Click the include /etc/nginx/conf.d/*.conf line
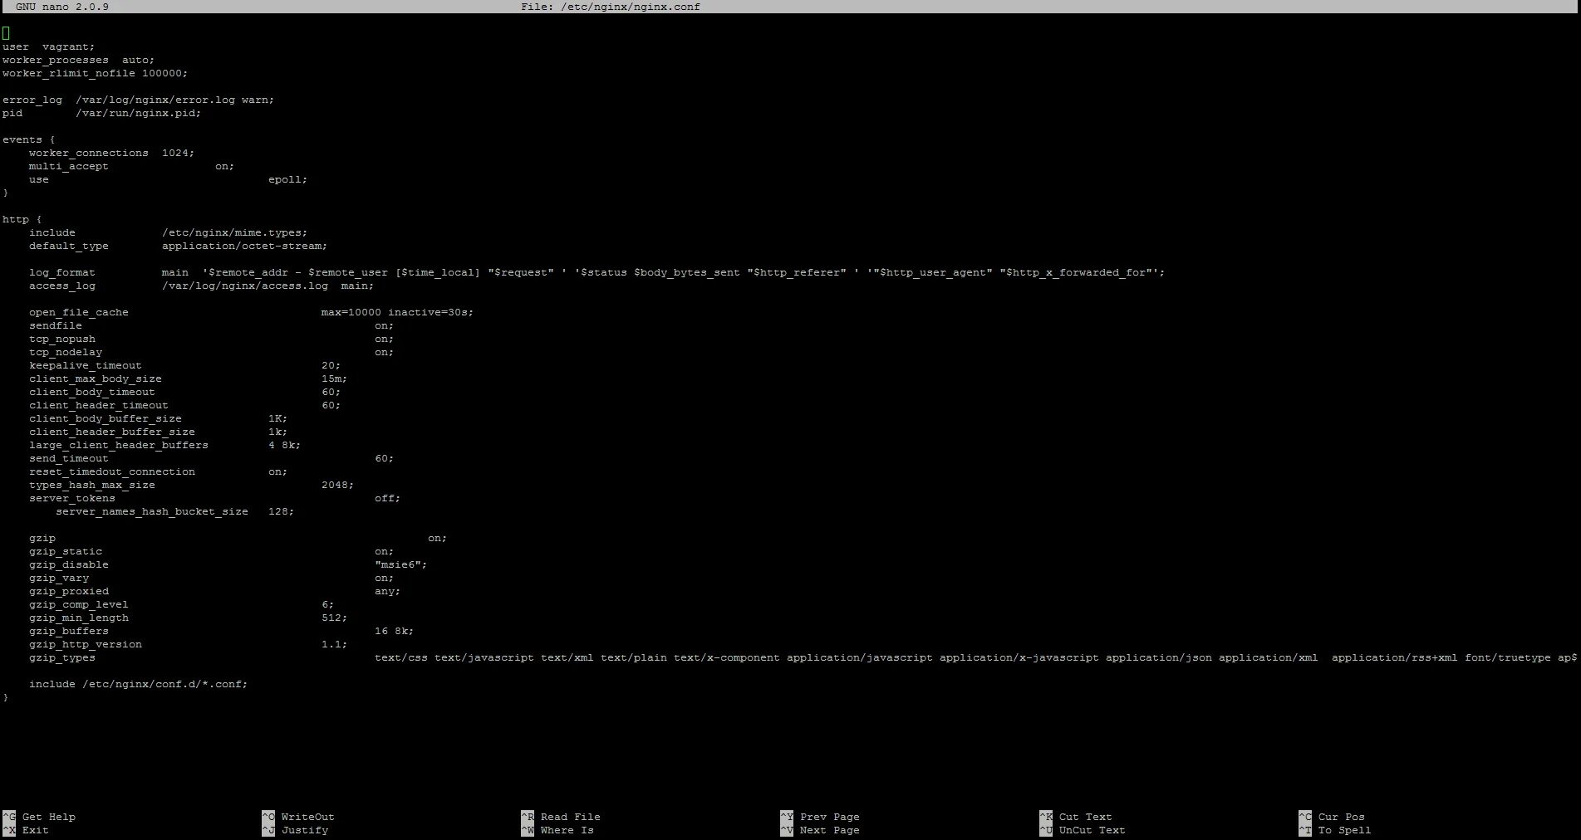The image size is (1581, 840). [x=139, y=684]
